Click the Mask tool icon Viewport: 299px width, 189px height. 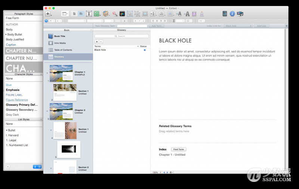tap(130, 14)
